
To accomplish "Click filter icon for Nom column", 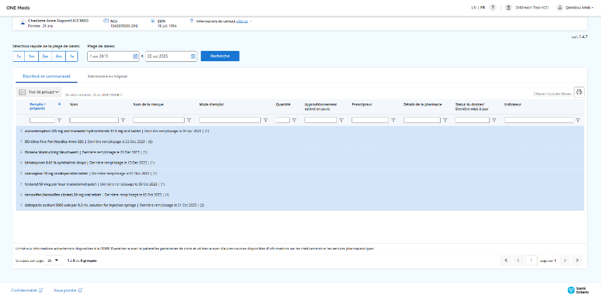I will click(123, 120).
